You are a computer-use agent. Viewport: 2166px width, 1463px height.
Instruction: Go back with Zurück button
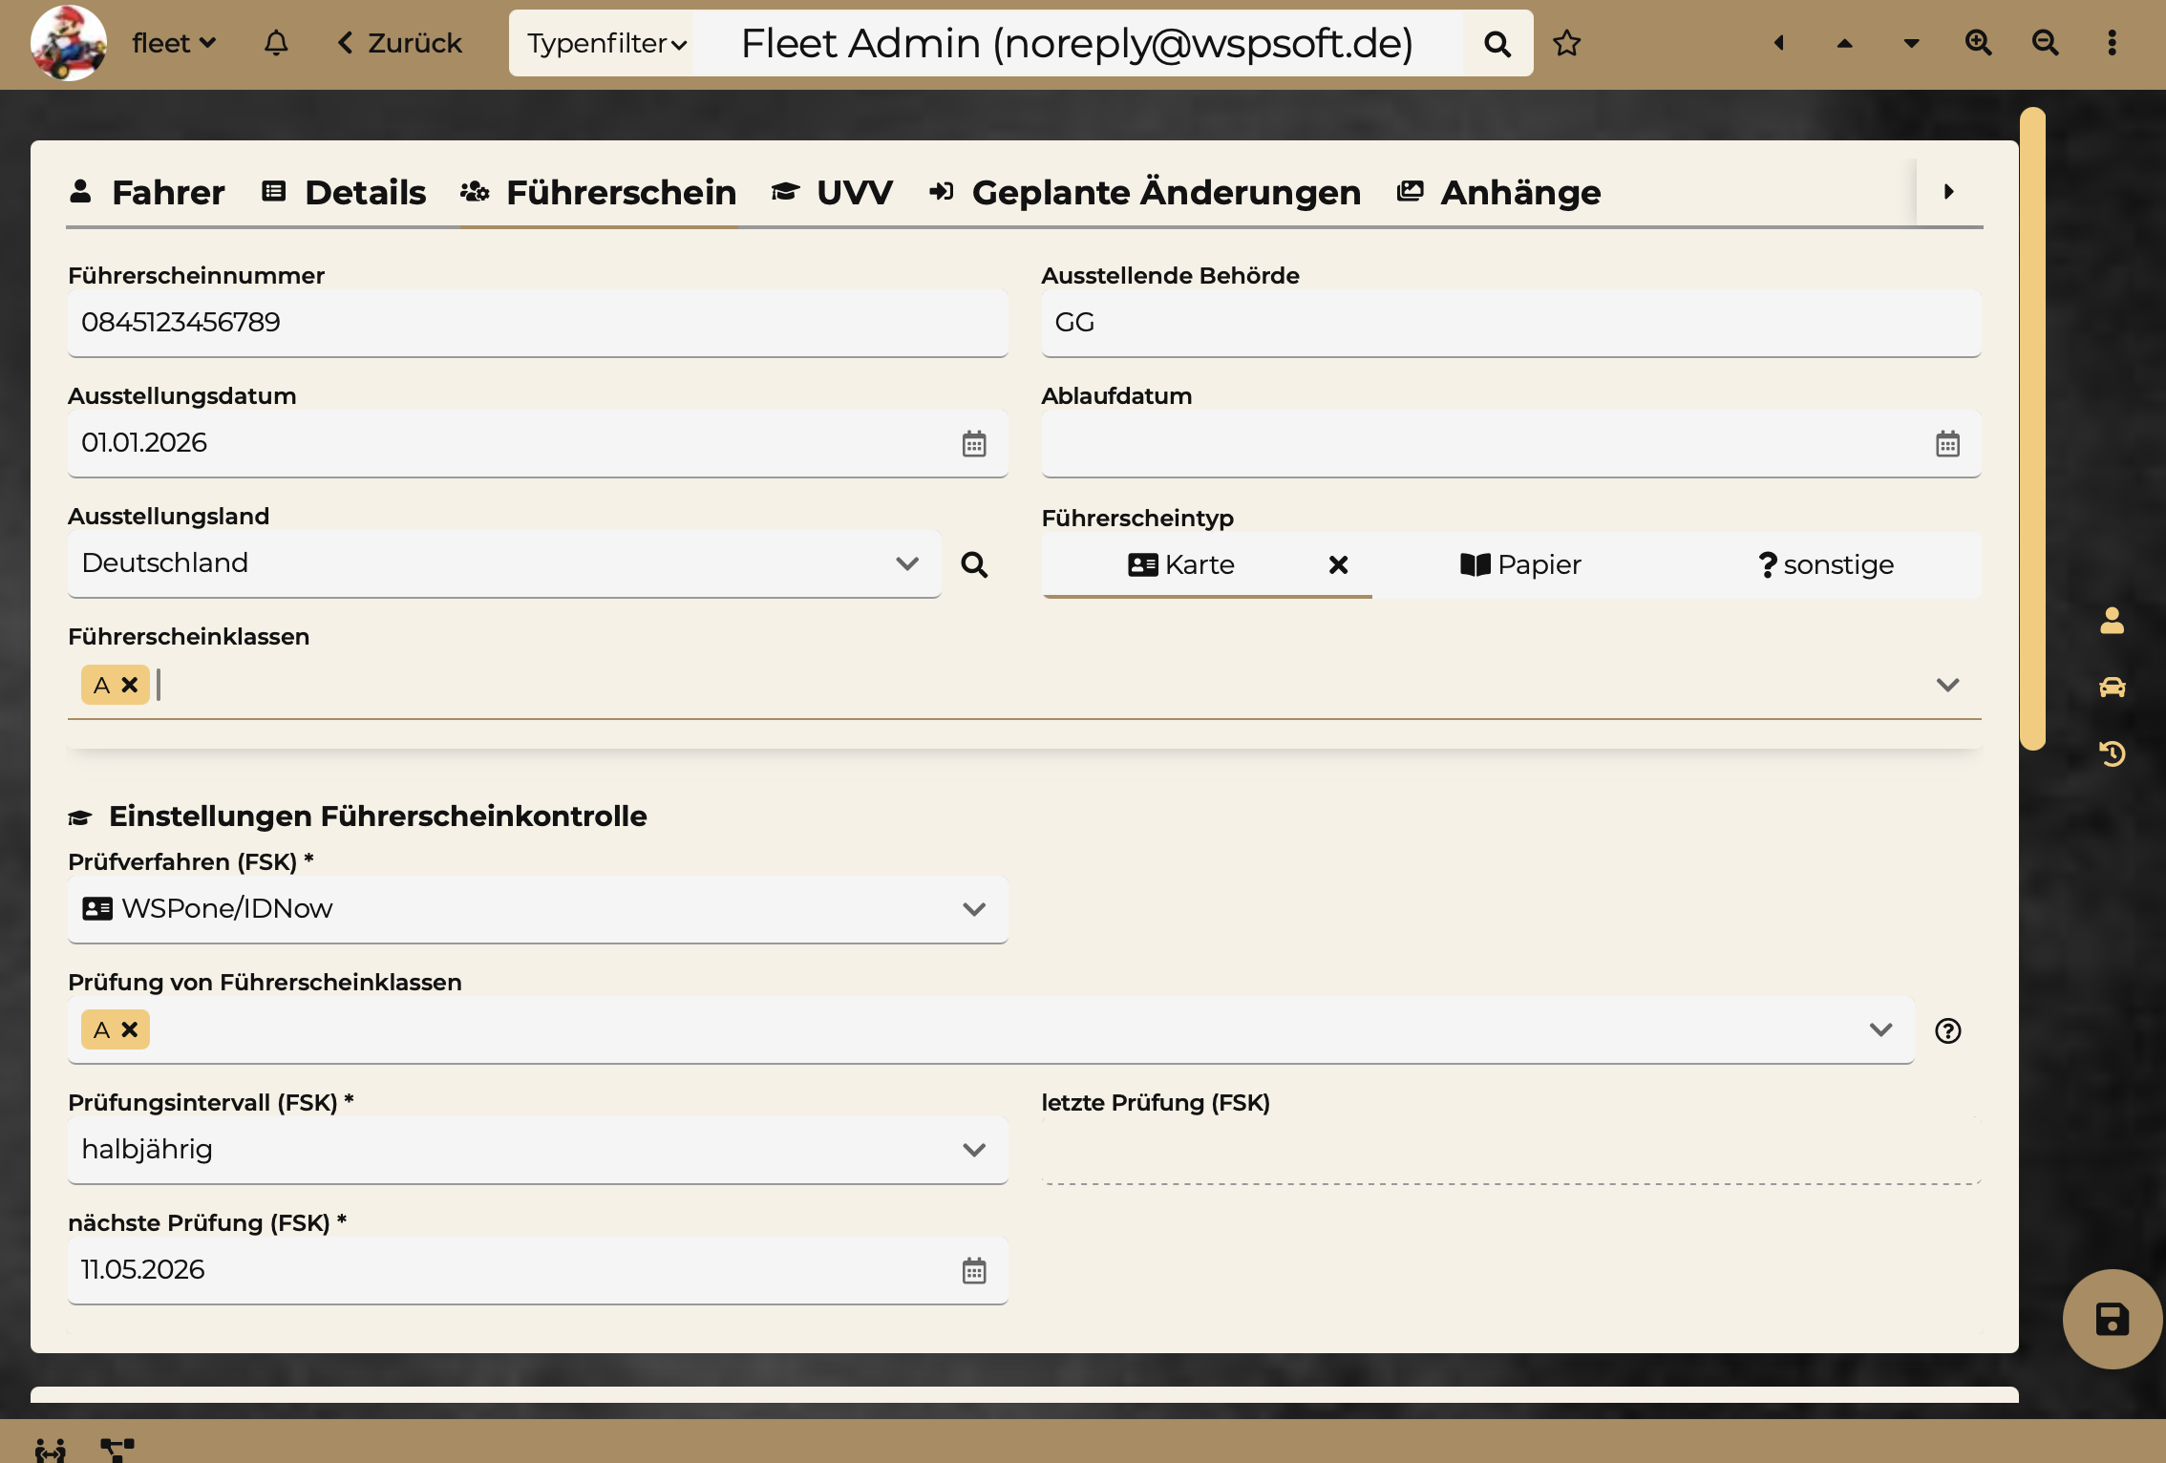pyautogui.click(x=400, y=43)
